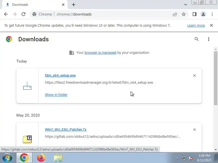
Task: Open Windows Explorer from the taskbar
Action: click(58, 158)
